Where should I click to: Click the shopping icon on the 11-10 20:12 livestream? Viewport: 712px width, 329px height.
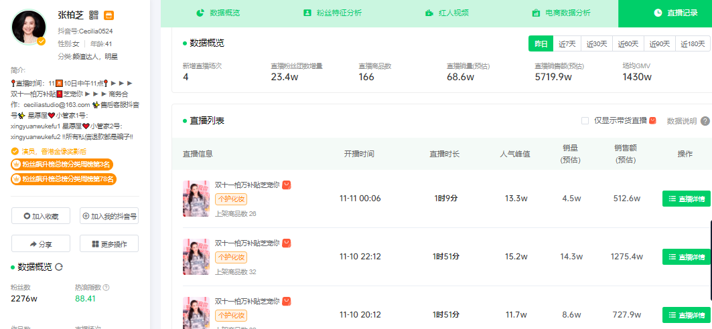click(x=287, y=301)
